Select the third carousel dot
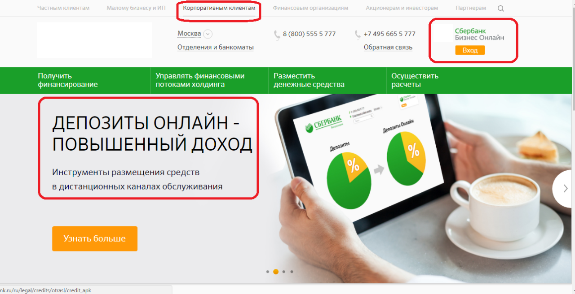 click(284, 272)
